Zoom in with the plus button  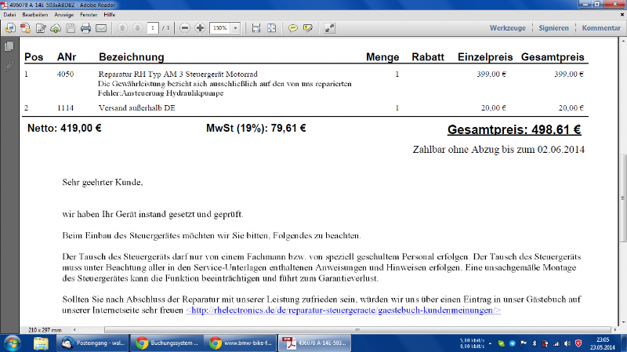coord(200,28)
